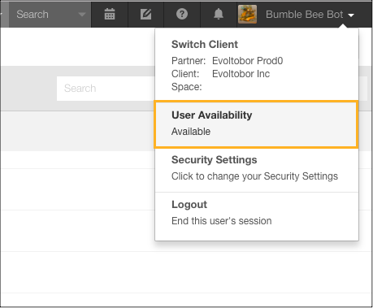The height and width of the screenshot is (308, 373).
Task: Click to change your Security Settings text
Action: pos(254,176)
